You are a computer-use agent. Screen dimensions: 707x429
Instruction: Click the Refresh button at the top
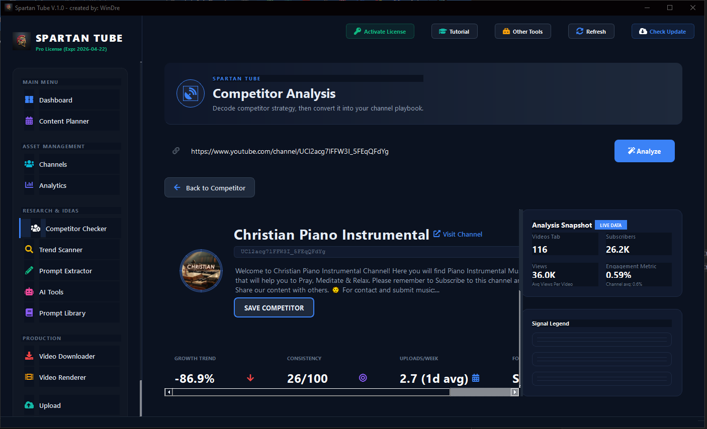(591, 31)
